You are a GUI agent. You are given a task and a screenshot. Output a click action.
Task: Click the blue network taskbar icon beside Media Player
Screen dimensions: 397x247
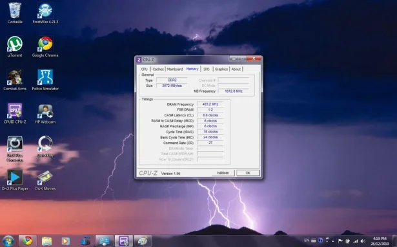click(x=85, y=241)
